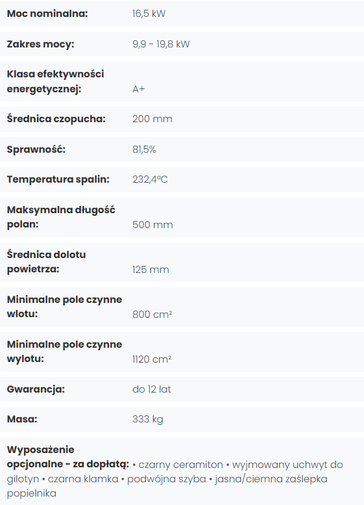364x505 pixels.
Task: Select the A+ energy class value
Action: (x=139, y=89)
